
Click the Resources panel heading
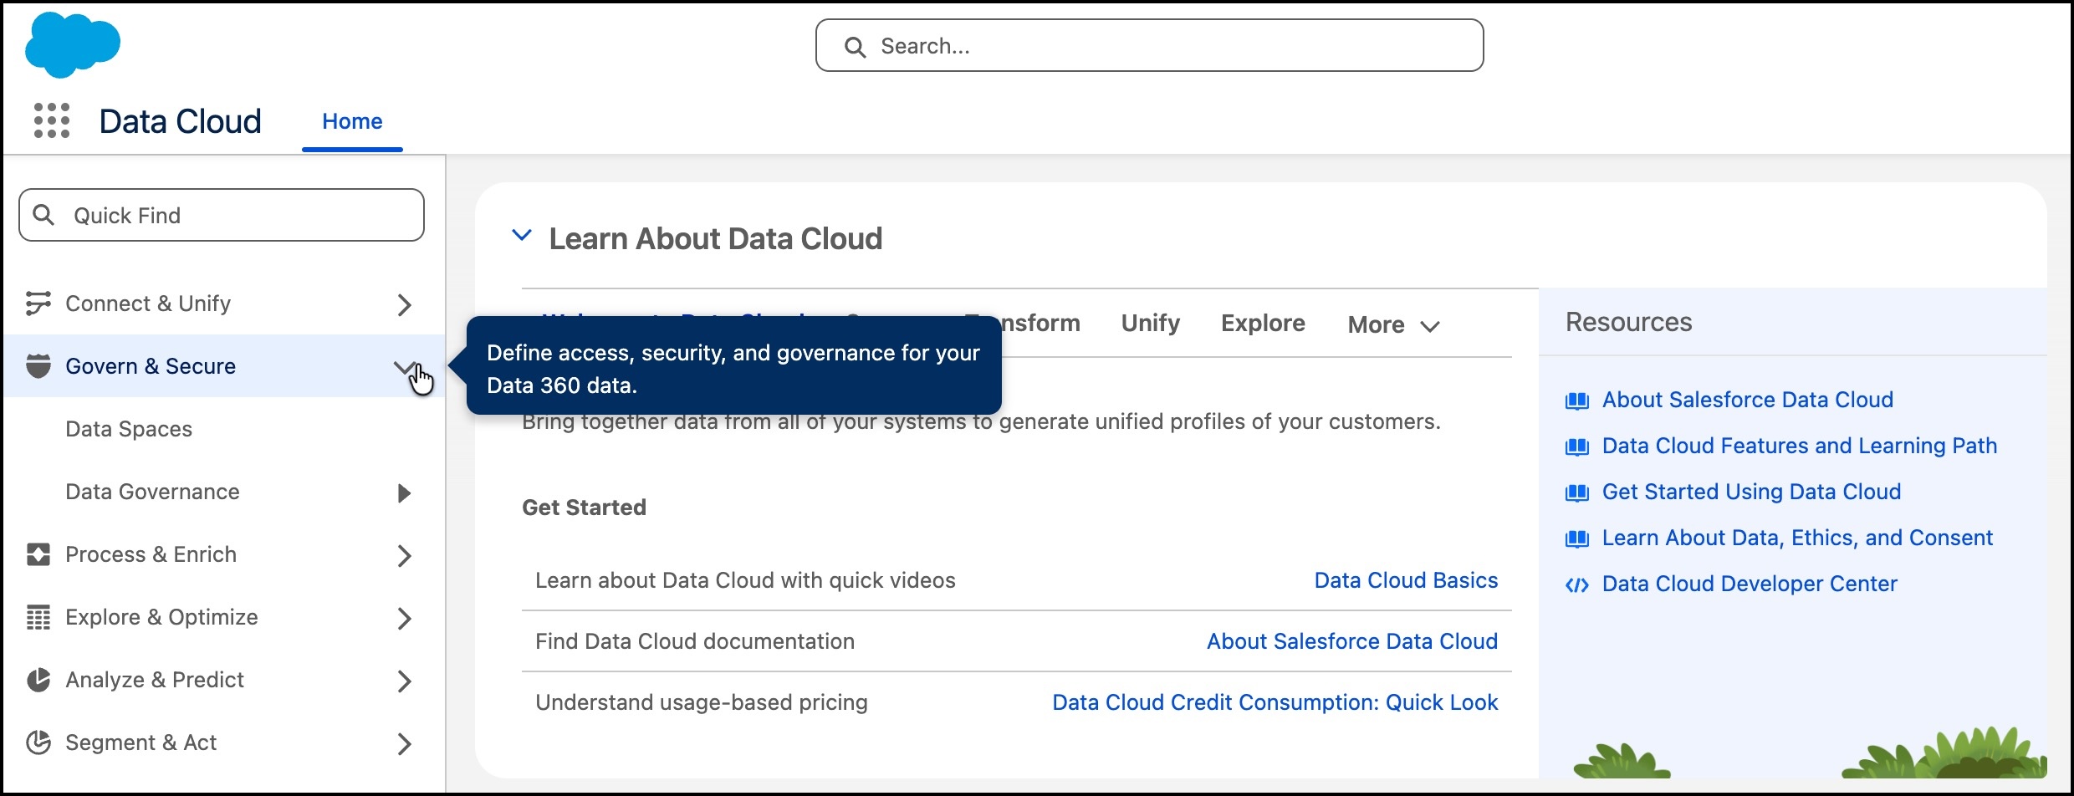1628,322
